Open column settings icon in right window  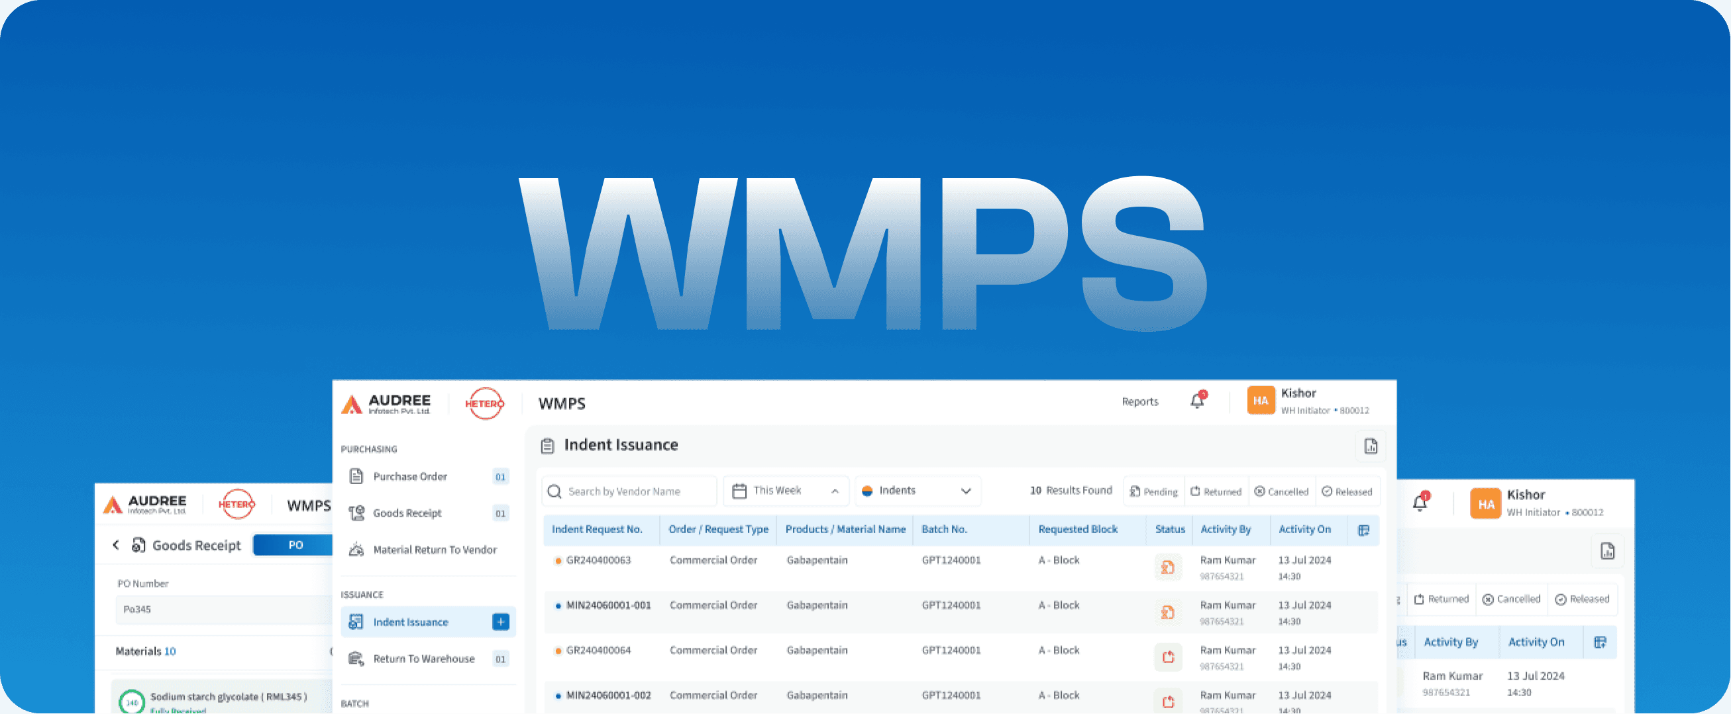[x=1600, y=643]
